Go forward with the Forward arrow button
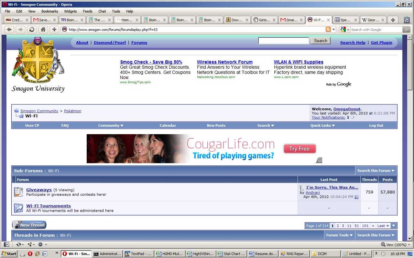414x258 pixels. click(20, 30)
